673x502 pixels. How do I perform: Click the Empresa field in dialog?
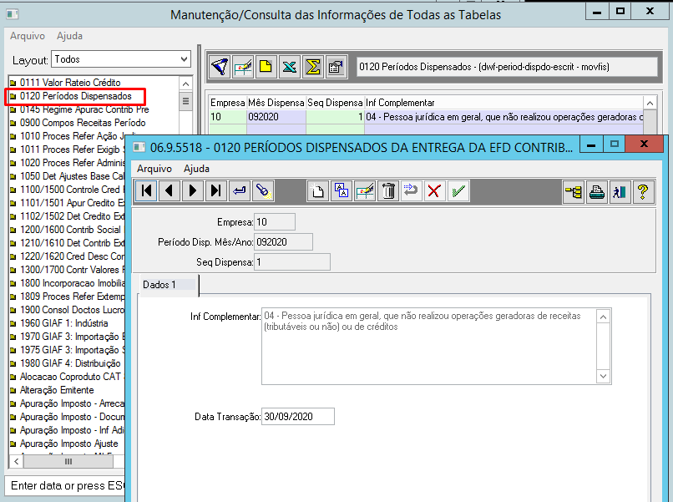pyautogui.click(x=275, y=222)
